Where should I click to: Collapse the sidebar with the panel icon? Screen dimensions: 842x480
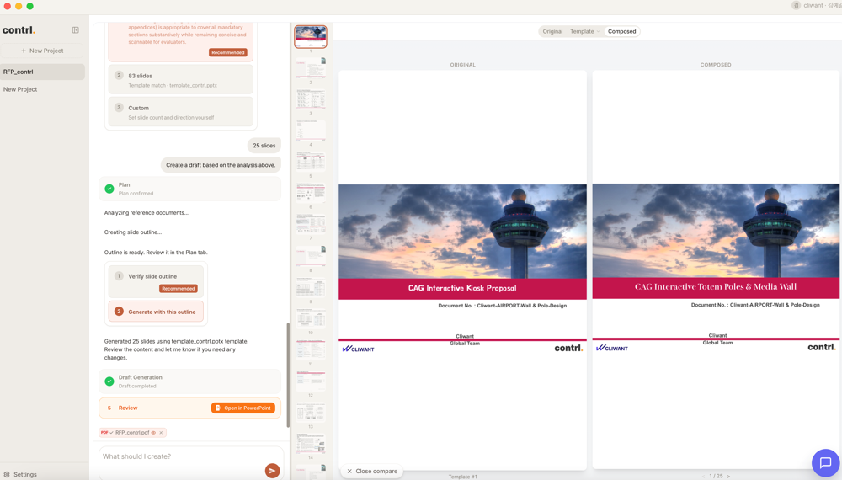75,30
